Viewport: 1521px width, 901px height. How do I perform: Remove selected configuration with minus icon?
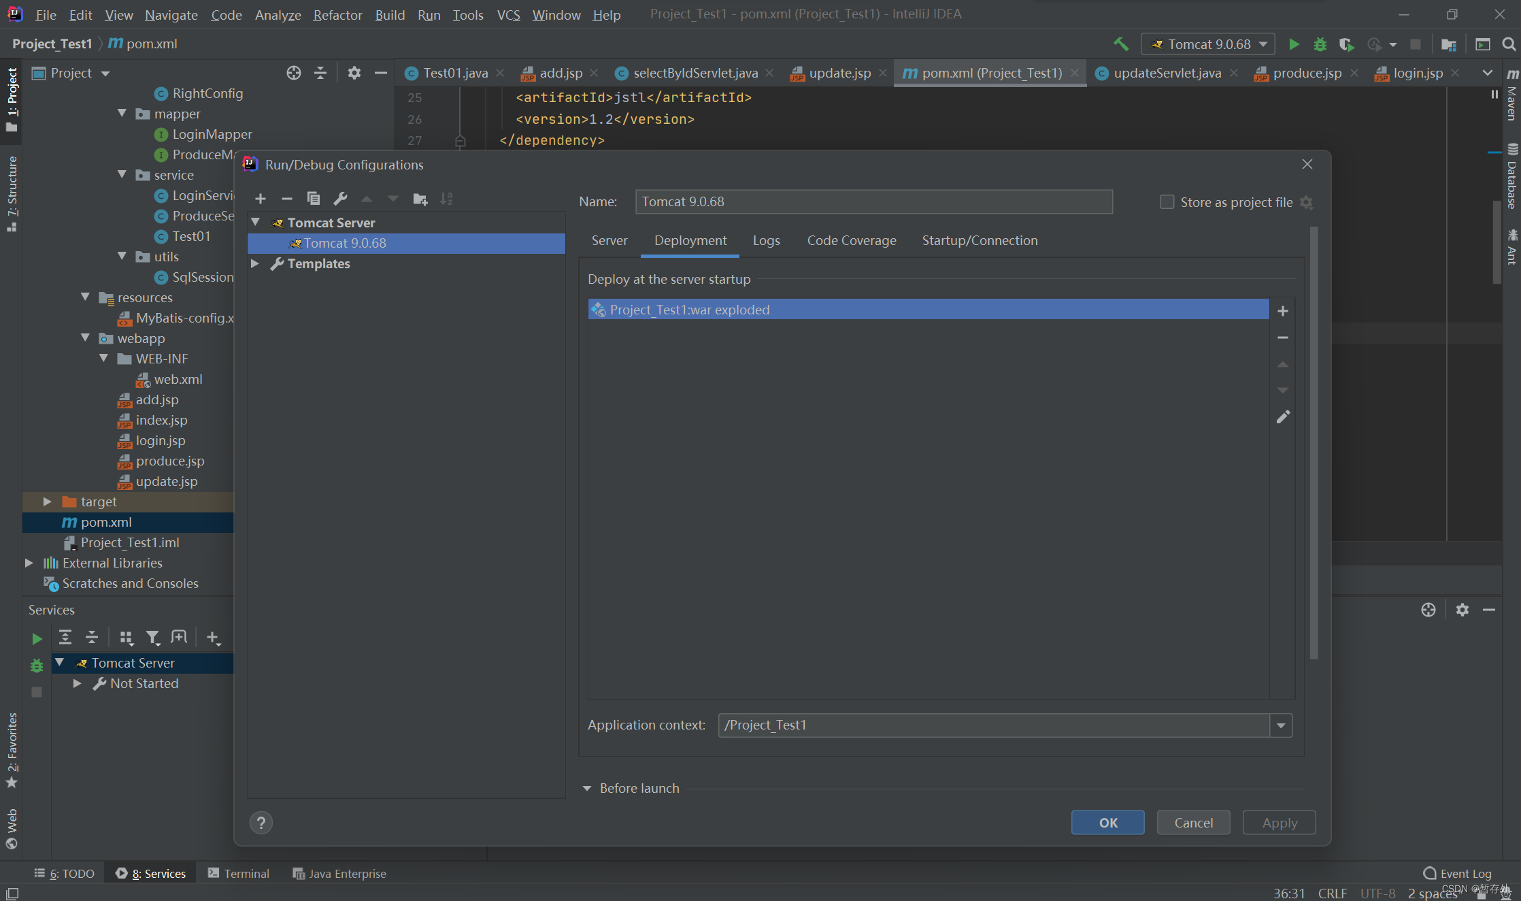286,199
